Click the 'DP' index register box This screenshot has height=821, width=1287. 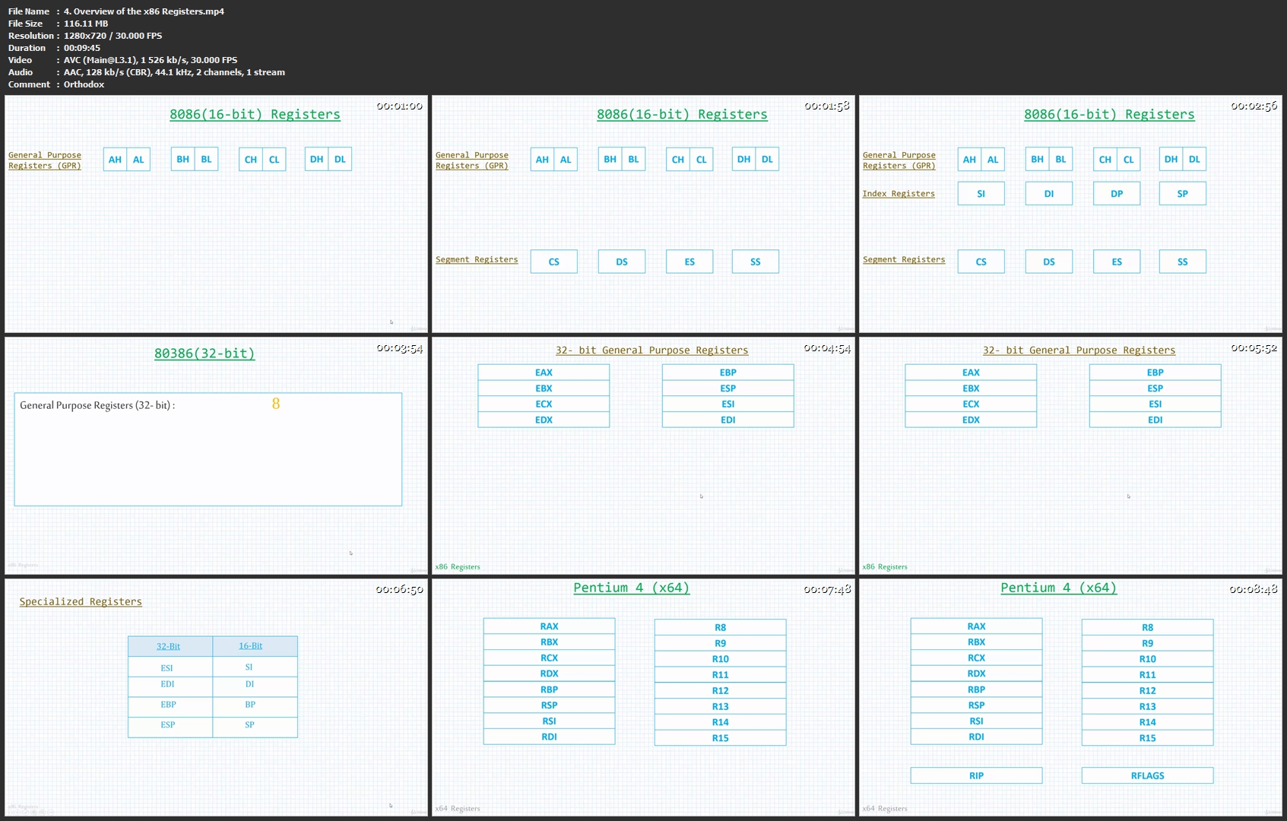click(1117, 194)
